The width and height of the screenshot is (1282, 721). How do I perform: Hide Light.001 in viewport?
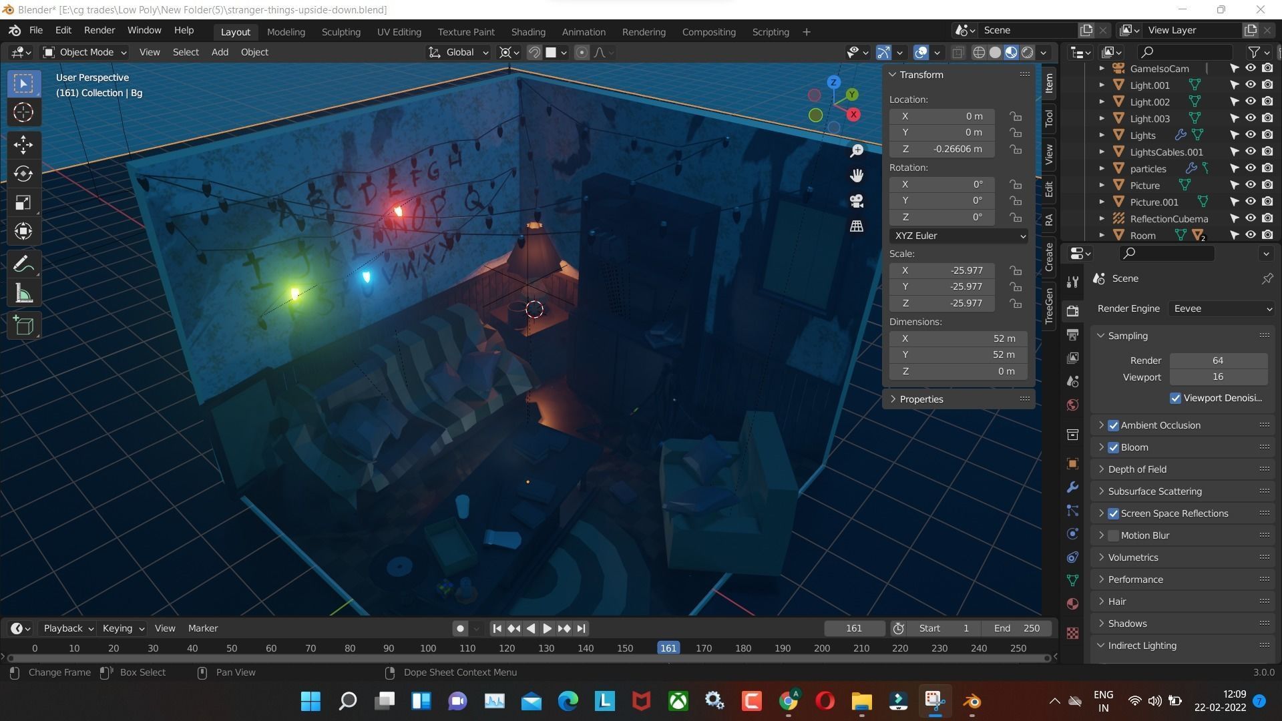click(x=1251, y=85)
